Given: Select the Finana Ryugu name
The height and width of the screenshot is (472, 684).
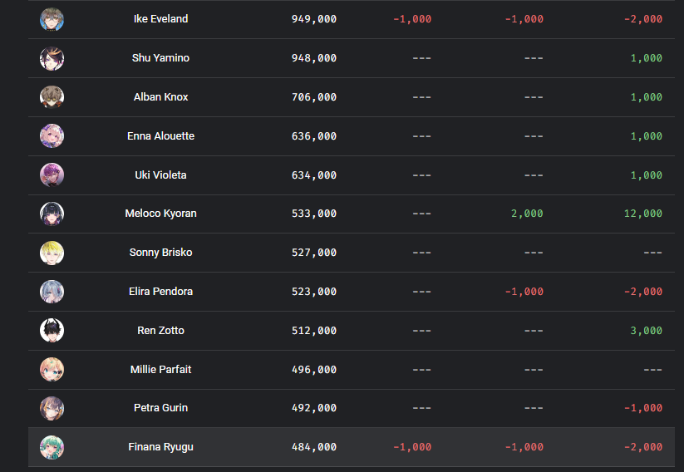Looking at the screenshot, I should [160, 447].
